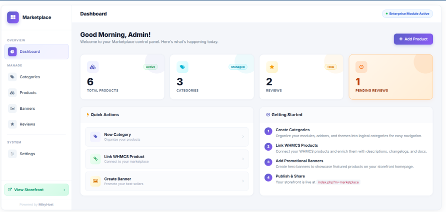Click the Create Banner image icon
The image size is (446, 212).
coord(95,181)
